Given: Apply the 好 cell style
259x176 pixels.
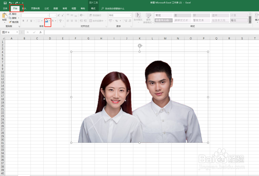Looking at the screenshot, I should [201, 15].
